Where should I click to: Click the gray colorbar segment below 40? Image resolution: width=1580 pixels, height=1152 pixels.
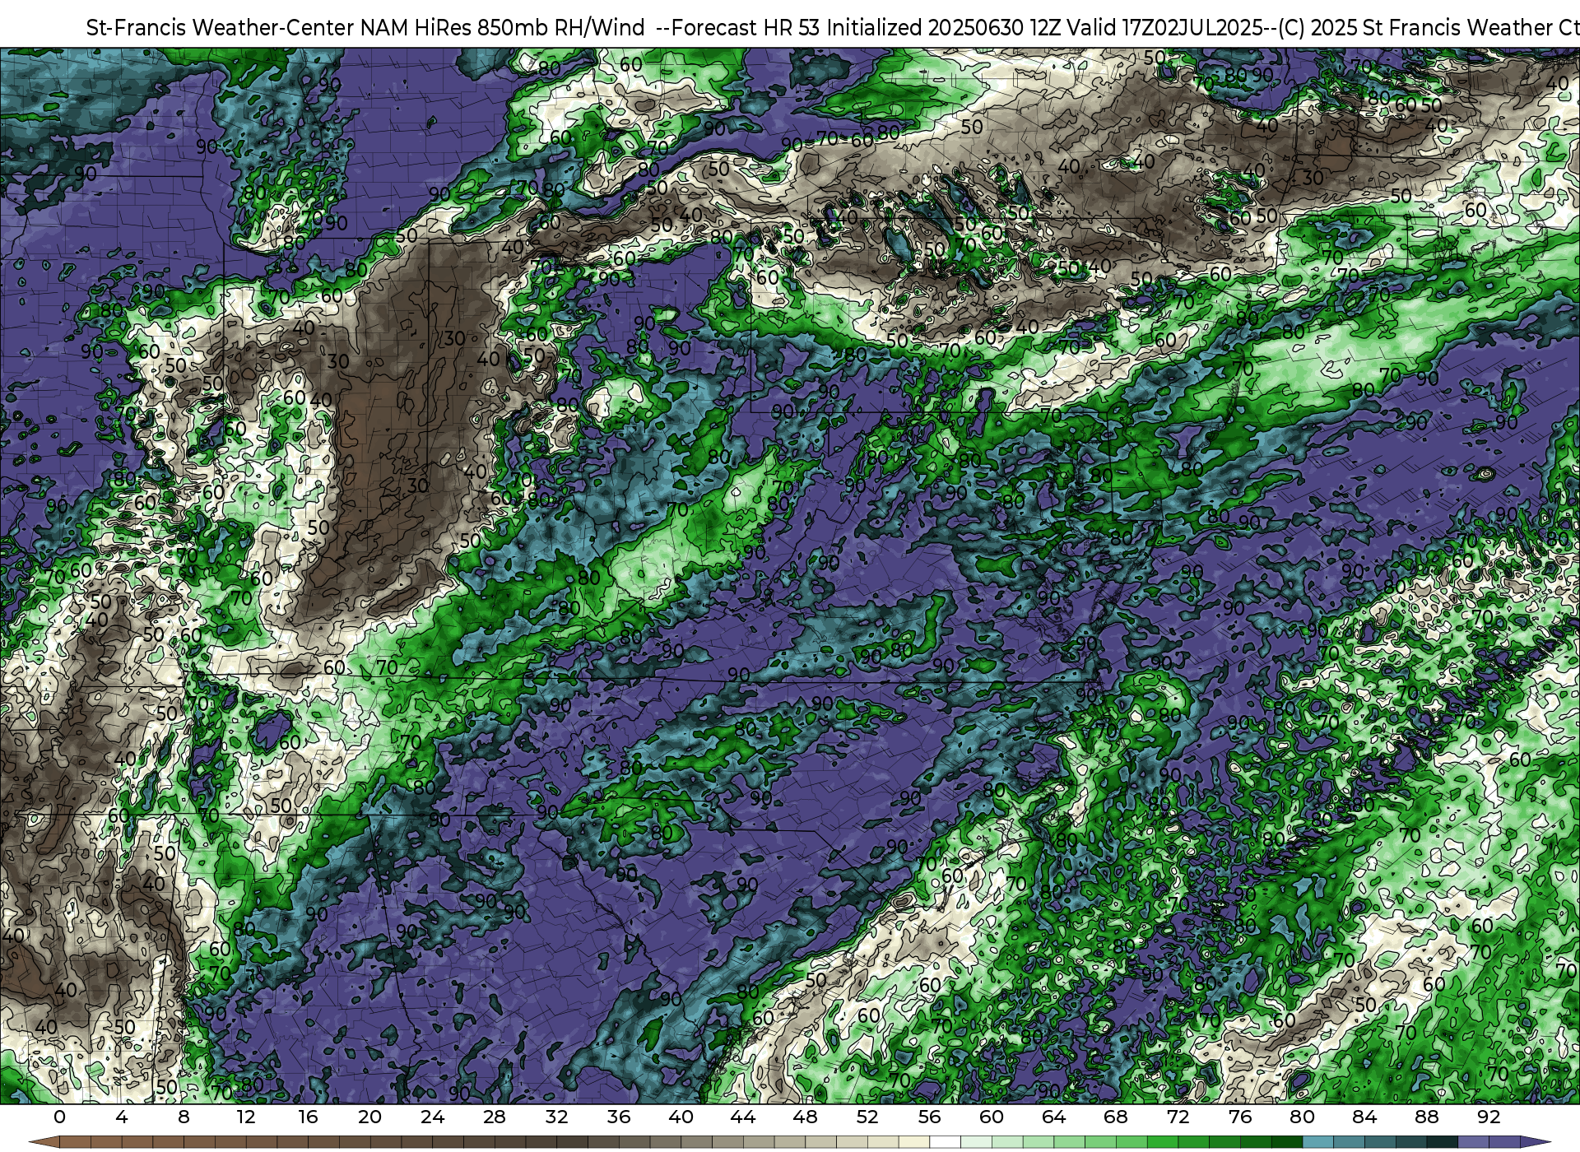click(666, 1142)
